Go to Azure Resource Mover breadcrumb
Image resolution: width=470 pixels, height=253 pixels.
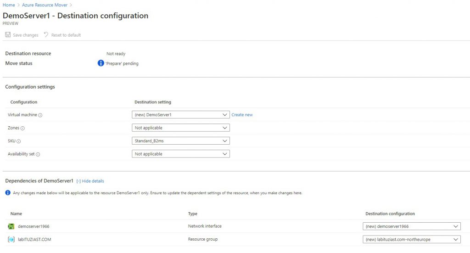45,5
